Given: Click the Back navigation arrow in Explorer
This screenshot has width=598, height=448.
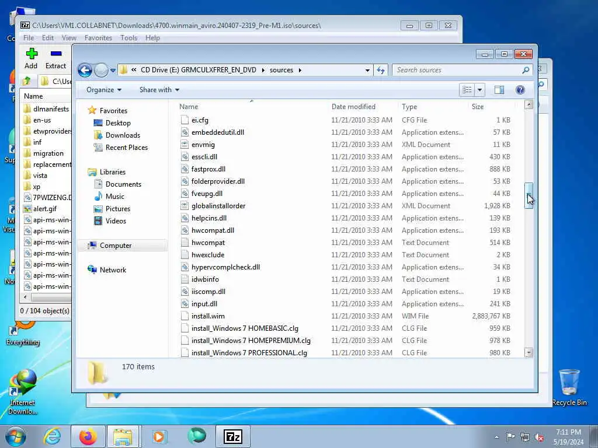Looking at the screenshot, I should [x=85, y=70].
